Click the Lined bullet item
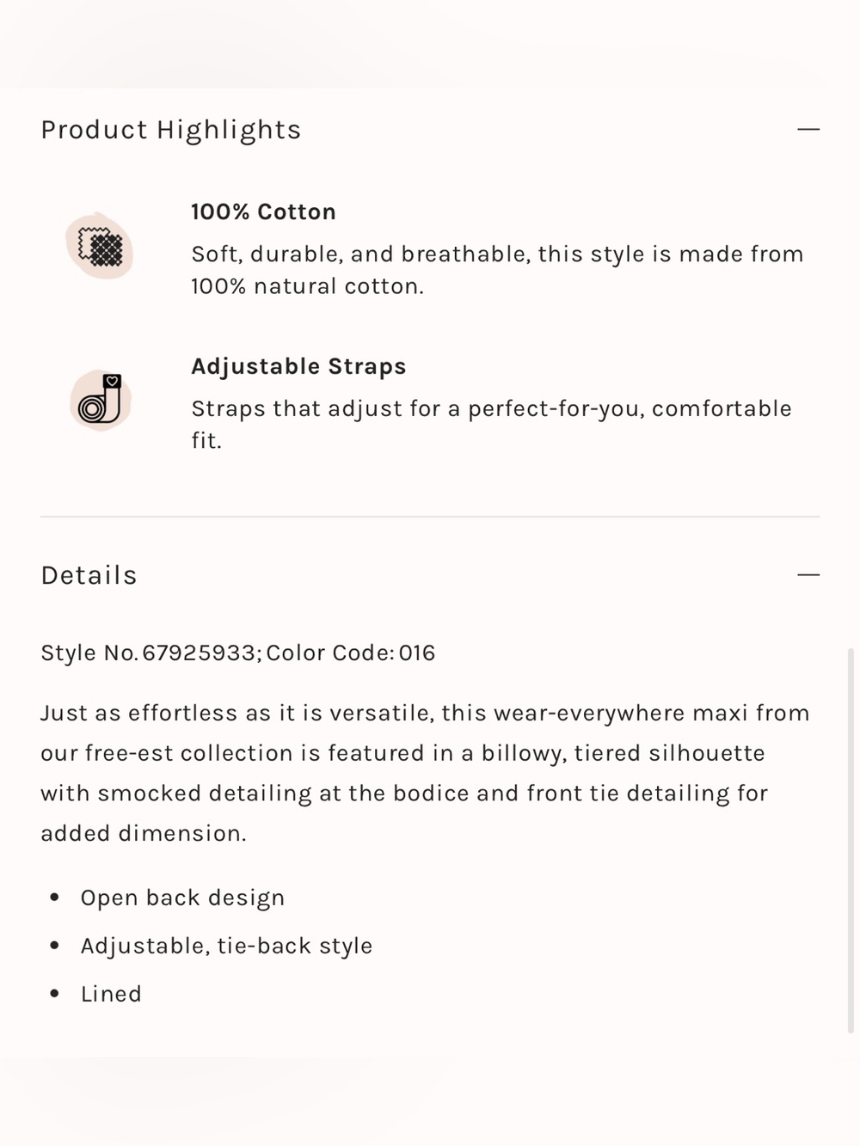The height and width of the screenshot is (1146, 860). pos(111,994)
